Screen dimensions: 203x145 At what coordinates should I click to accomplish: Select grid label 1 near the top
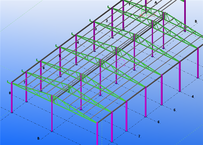click(x=129, y=4)
